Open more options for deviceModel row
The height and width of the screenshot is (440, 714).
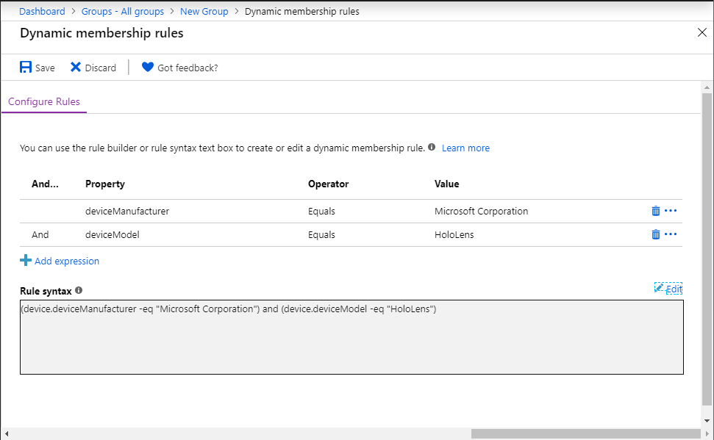[671, 234]
